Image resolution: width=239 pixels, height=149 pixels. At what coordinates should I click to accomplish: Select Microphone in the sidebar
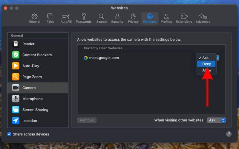32,99
